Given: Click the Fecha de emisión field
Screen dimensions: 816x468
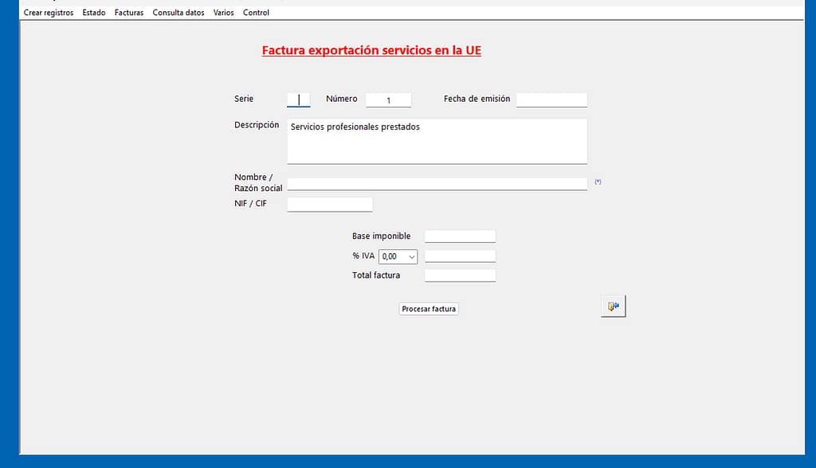Looking at the screenshot, I should point(551,99).
